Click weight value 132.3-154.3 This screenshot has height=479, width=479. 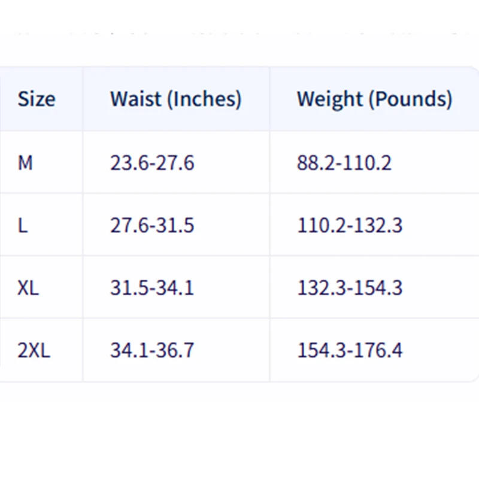[x=350, y=288]
